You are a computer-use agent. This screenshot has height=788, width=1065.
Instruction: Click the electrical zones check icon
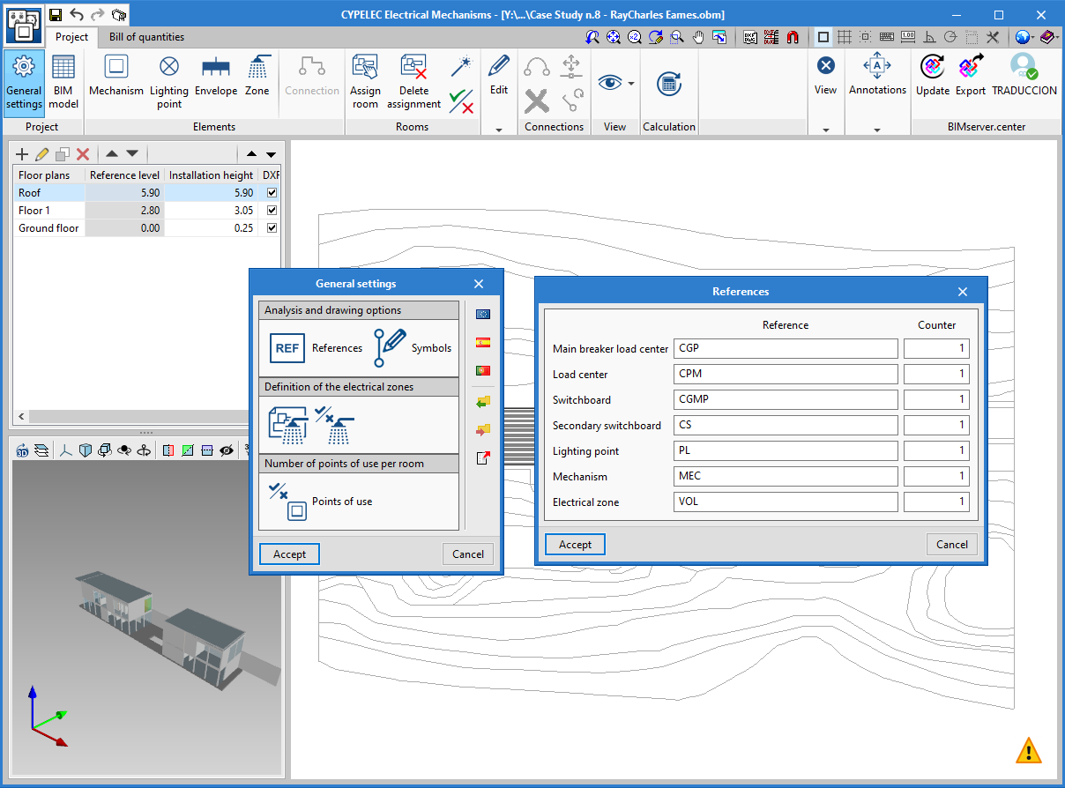click(x=335, y=425)
